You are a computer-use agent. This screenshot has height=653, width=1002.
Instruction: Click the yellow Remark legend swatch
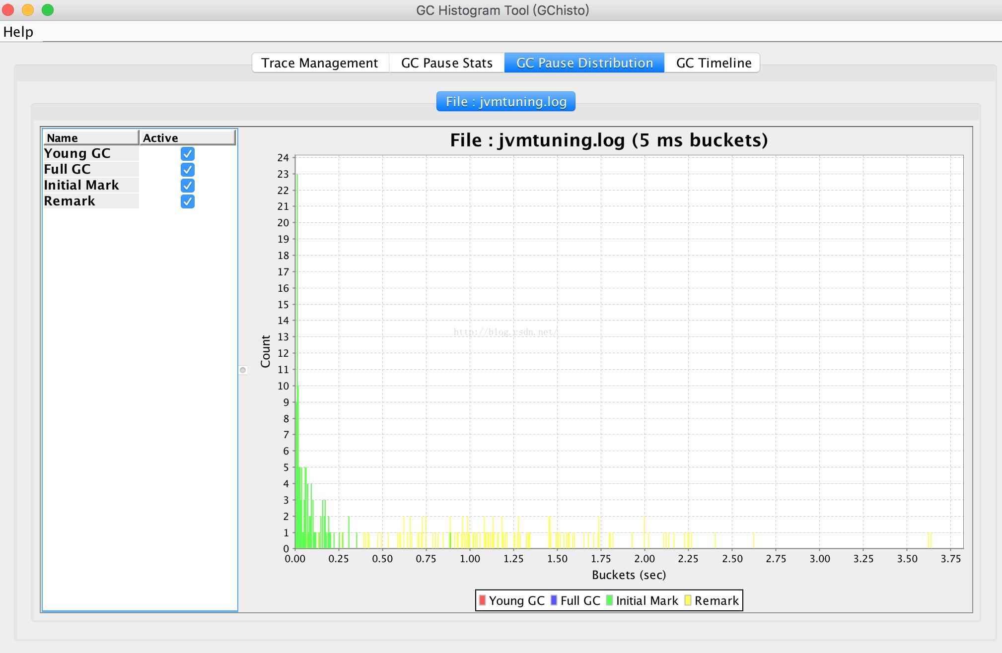tap(688, 600)
